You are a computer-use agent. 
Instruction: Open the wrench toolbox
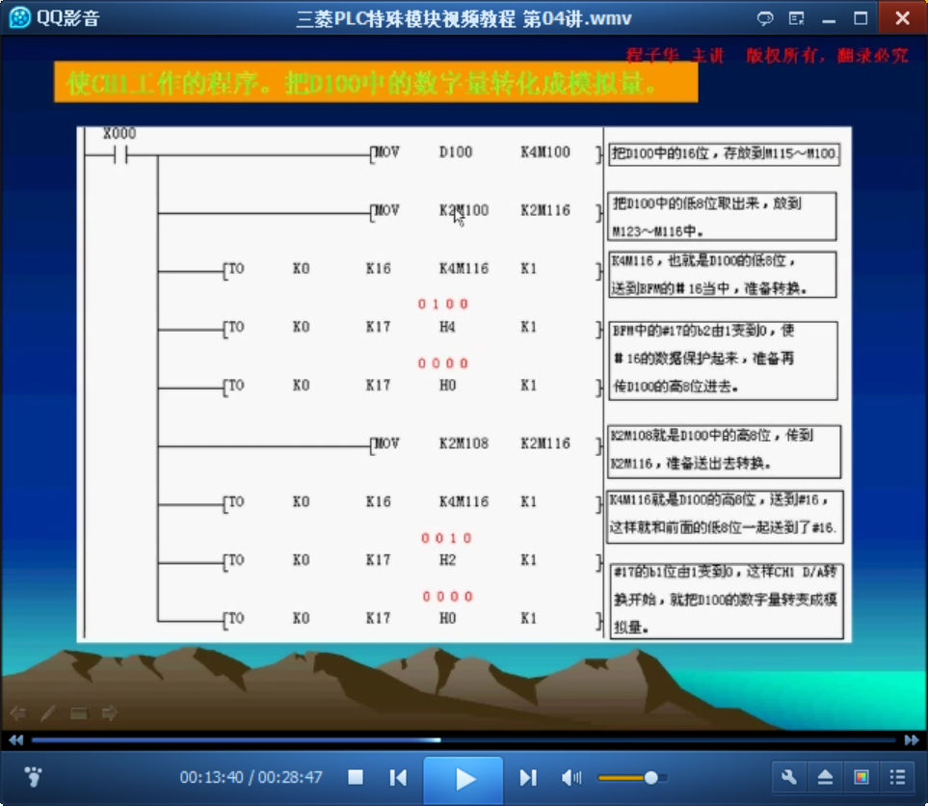tap(789, 777)
